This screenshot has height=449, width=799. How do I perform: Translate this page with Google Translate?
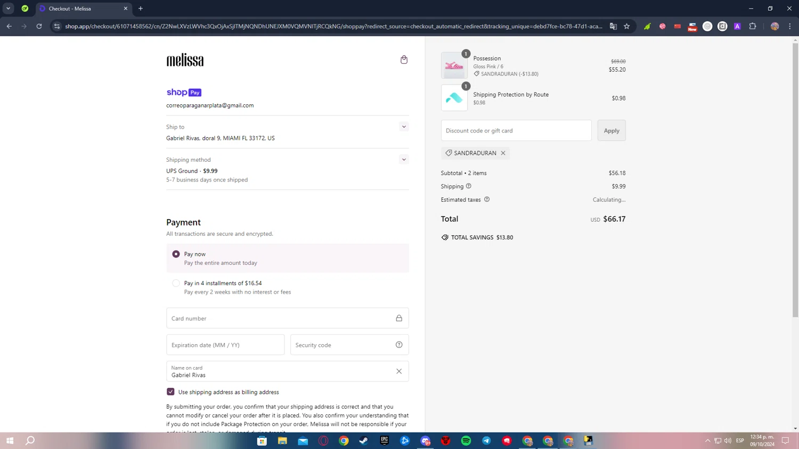613,26
